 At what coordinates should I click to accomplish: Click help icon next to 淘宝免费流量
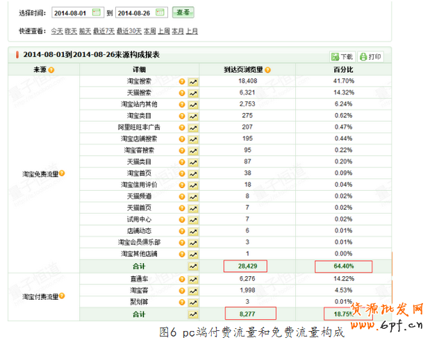[x=64, y=173]
